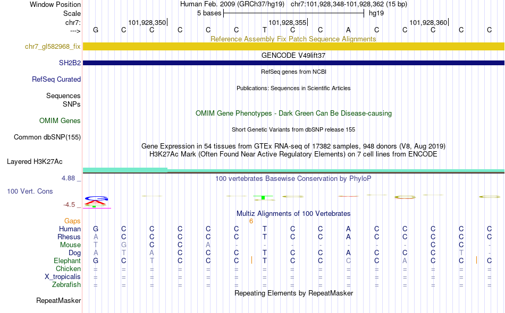The width and height of the screenshot is (505, 313).
Task: Click the dark blue SH2B2 gene bar
Action: click(293, 63)
